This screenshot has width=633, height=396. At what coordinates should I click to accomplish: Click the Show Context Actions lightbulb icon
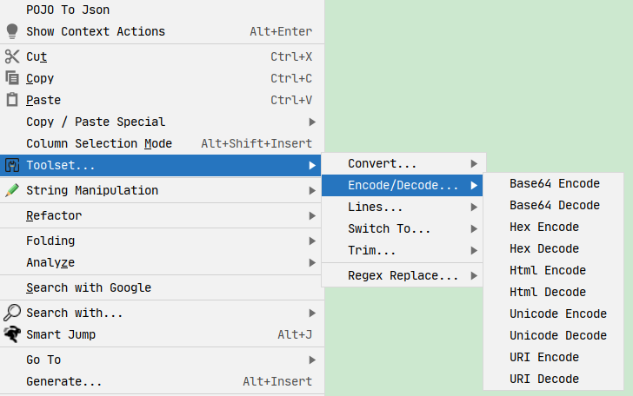(12, 31)
